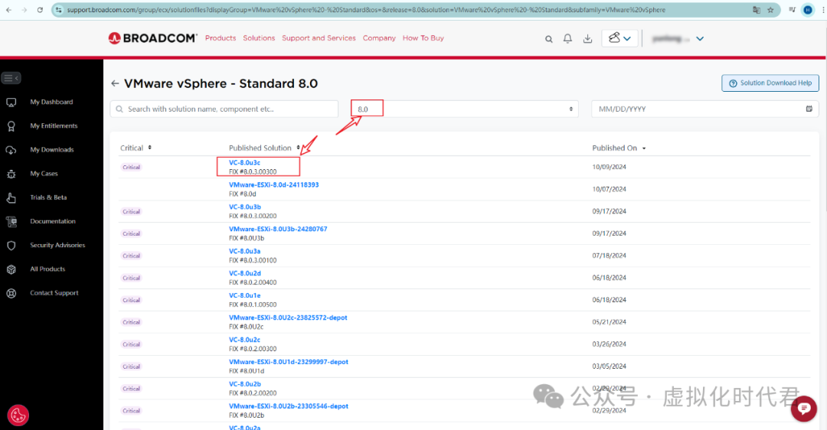
Task: Open VMware-ESXi-8.0U2b-23305546-depot link
Action: point(289,406)
